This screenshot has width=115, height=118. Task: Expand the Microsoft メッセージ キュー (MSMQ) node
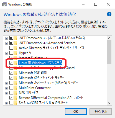point(6,83)
